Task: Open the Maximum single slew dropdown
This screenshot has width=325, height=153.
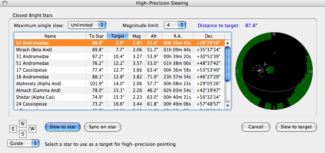Action: [87, 25]
